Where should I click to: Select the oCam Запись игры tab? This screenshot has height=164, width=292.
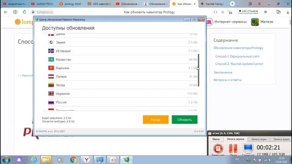pos(259,139)
